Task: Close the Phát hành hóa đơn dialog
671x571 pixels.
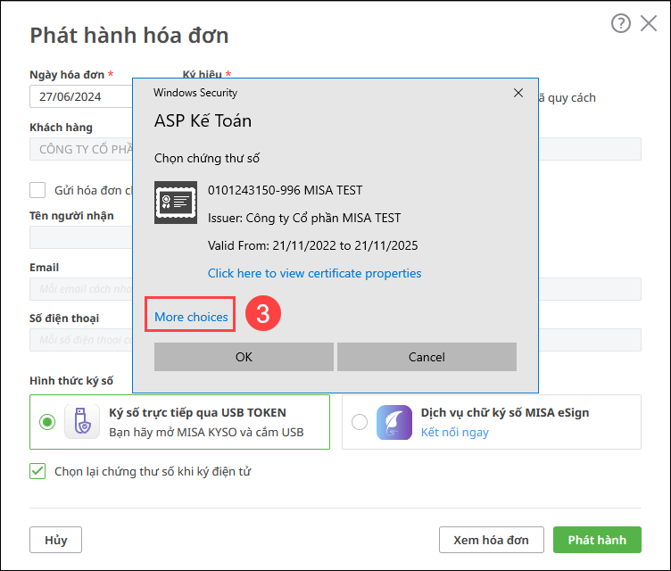Action: click(x=649, y=24)
